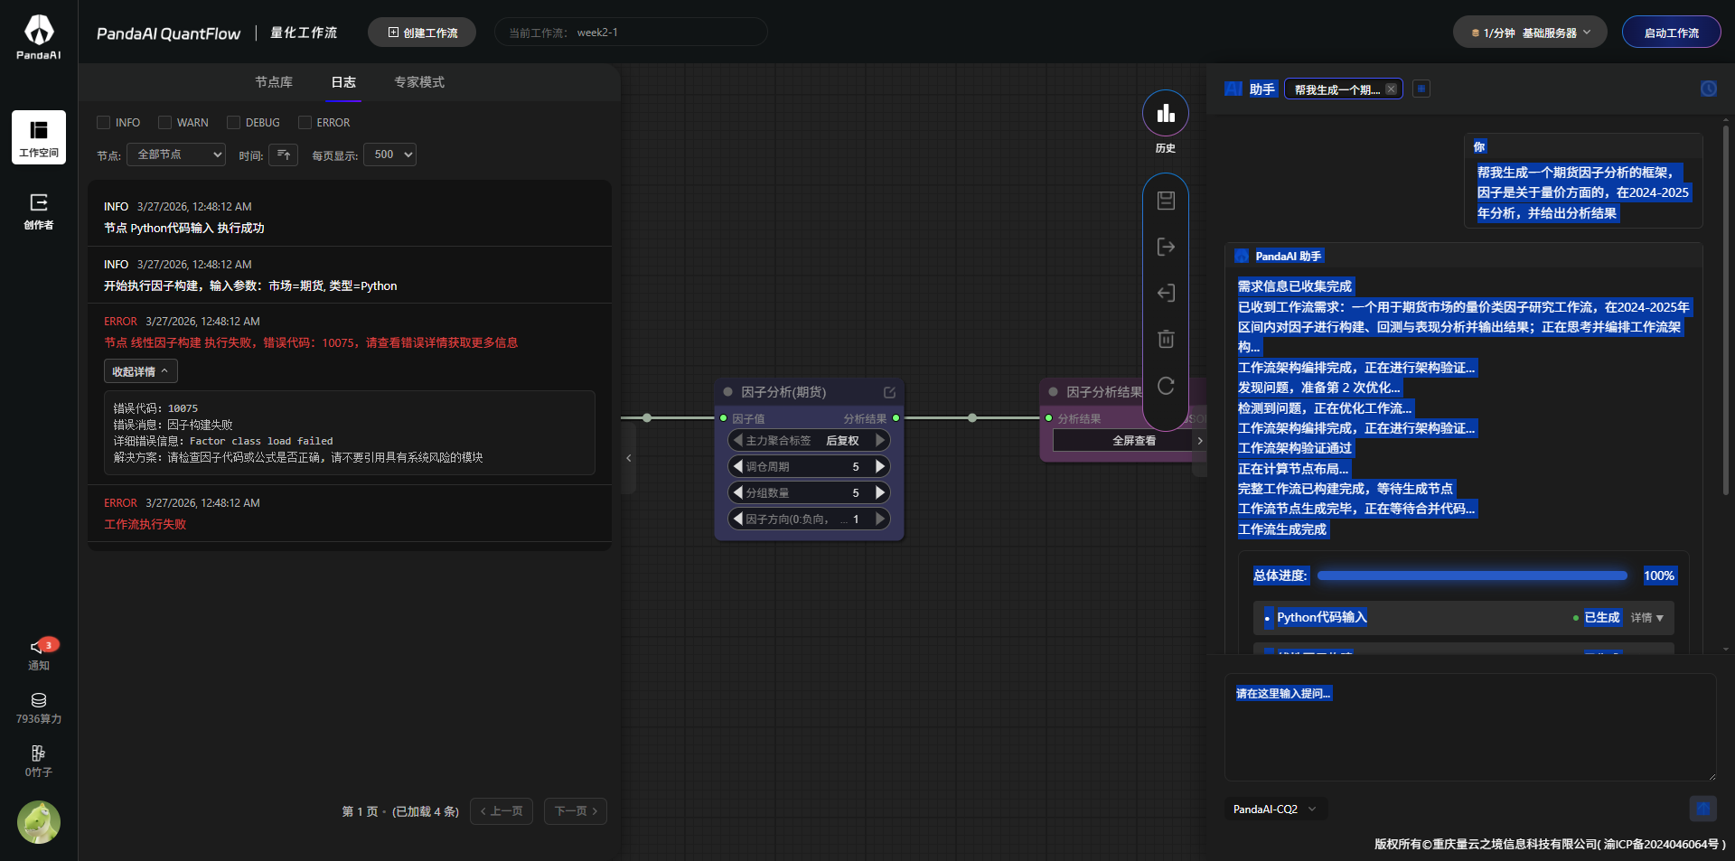This screenshot has width=1735, height=861.
Task: Click the Create Workflow button
Action: [x=422, y=33]
